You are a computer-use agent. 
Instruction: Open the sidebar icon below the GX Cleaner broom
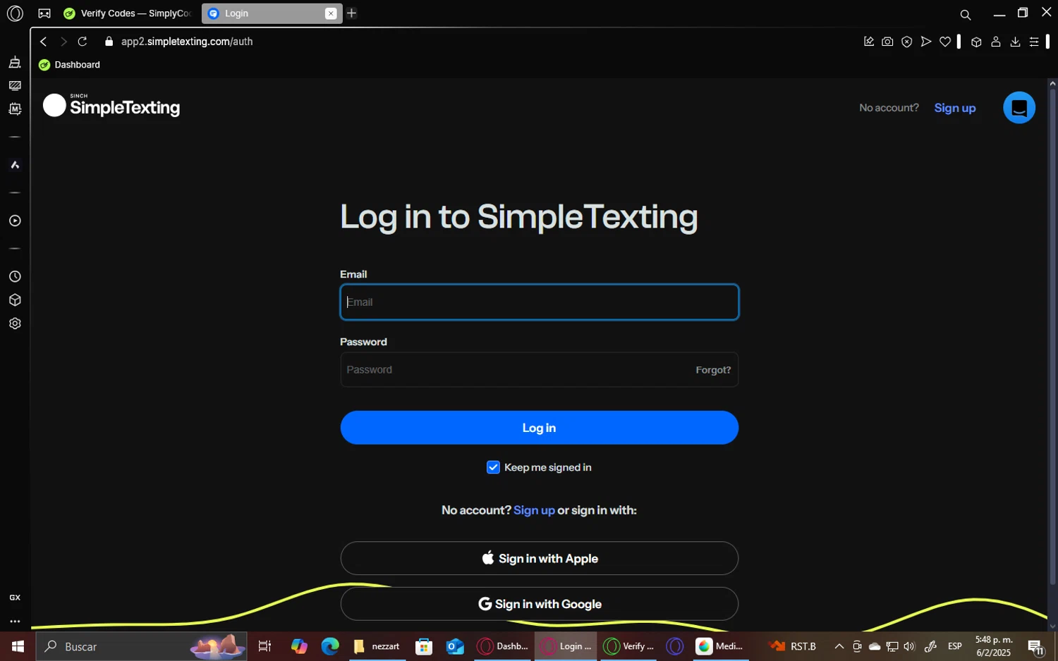point(15,85)
